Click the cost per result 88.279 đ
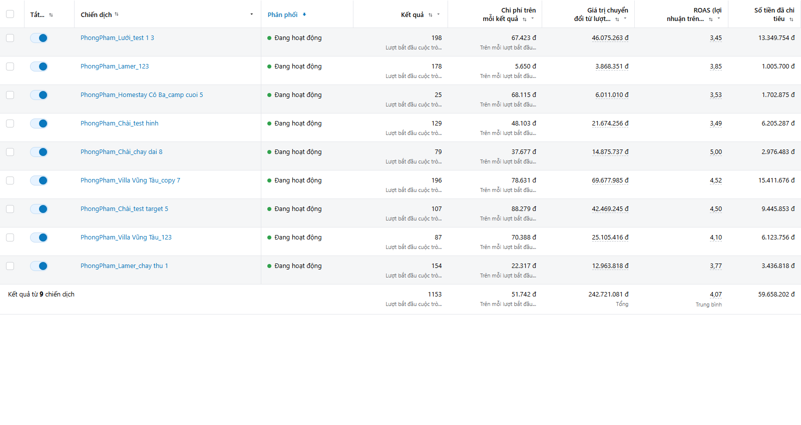 524,209
